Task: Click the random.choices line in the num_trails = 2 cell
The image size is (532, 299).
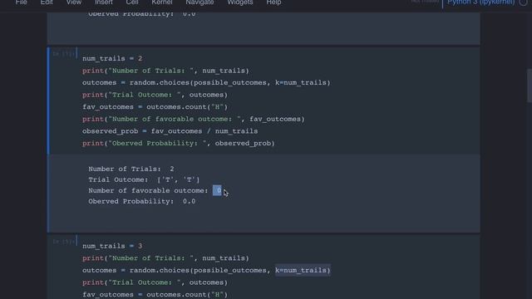Action: (206, 83)
